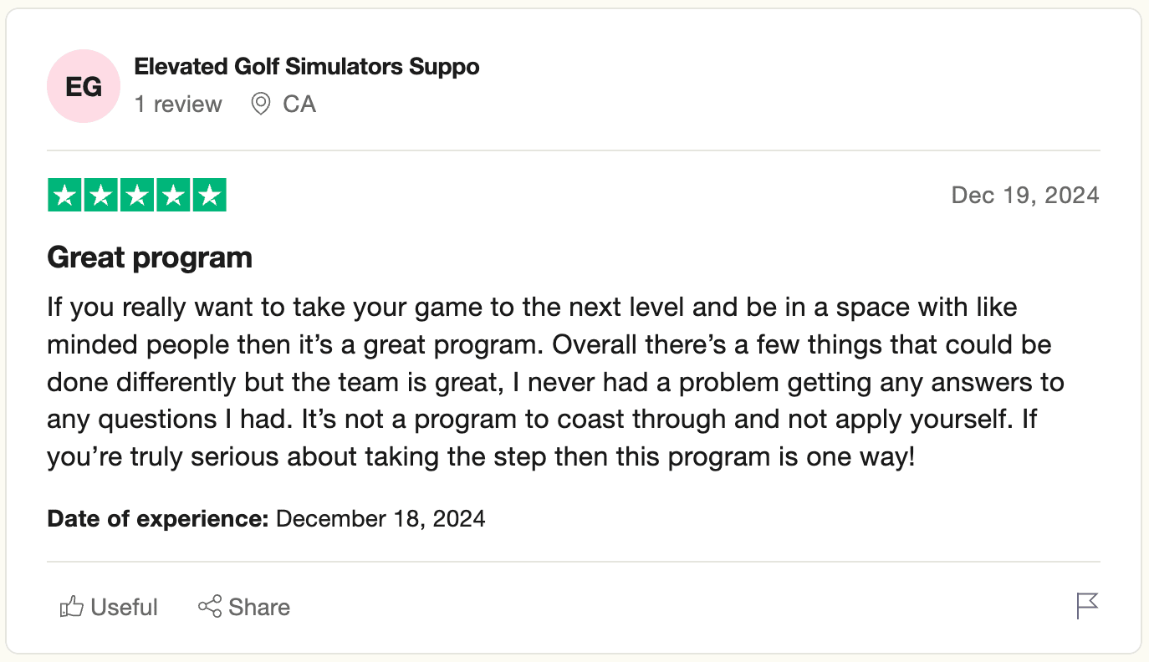Click the second green star
Screen dimensions: 1149x662
coord(100,196)
